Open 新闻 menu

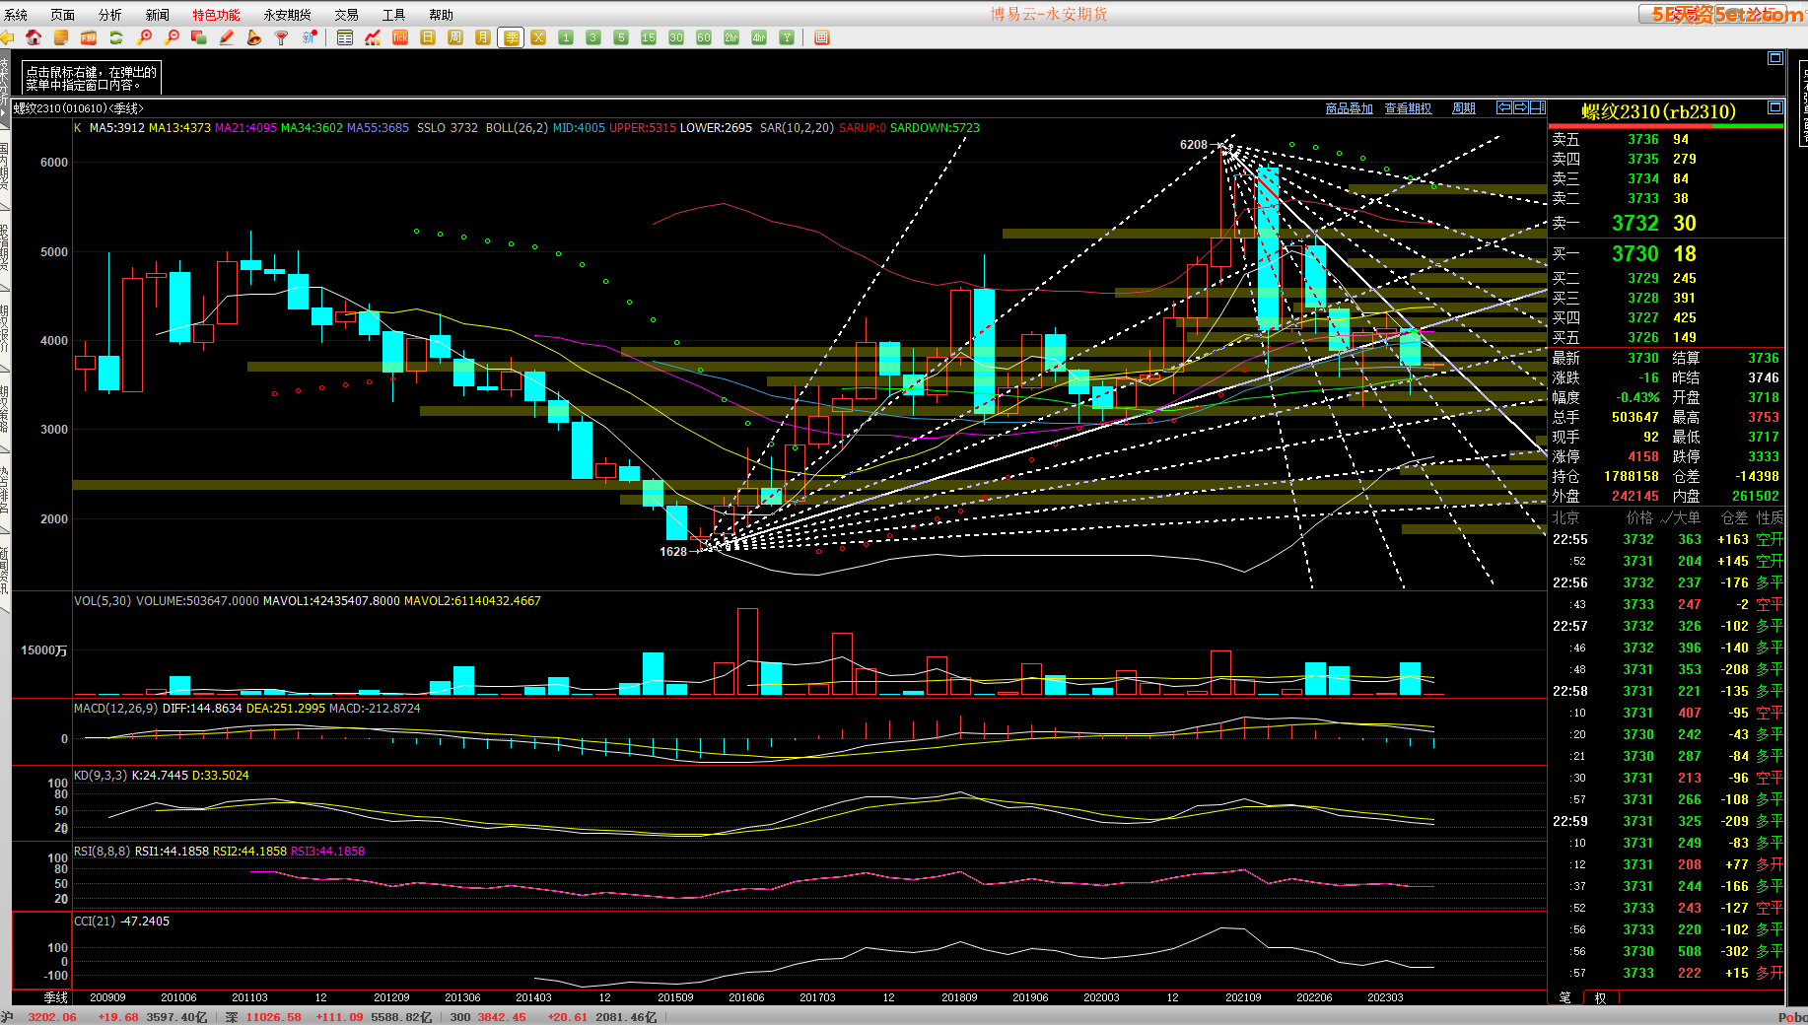pyautogui.click(x=158, y=15)
